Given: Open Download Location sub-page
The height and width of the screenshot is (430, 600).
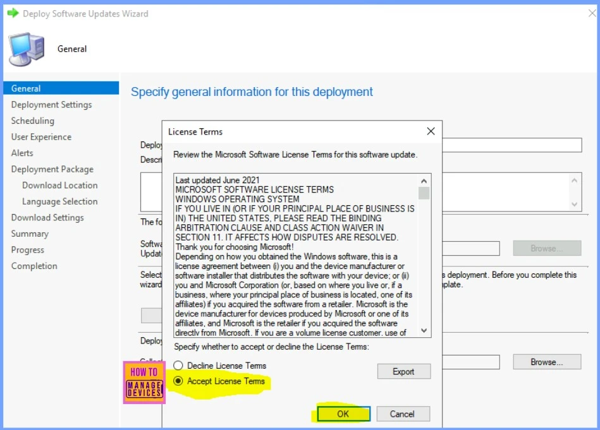Looking at the screenshot, I should coord(60,186).
